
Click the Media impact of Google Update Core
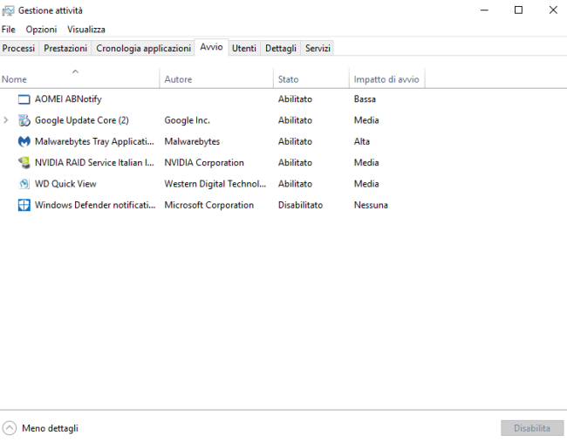(x=366, y=120)
